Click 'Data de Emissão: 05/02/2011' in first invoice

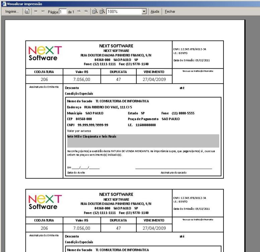coord(192,60)
